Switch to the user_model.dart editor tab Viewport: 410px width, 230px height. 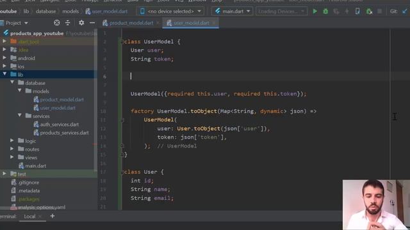pyautogui.click(x=191, y=23)
